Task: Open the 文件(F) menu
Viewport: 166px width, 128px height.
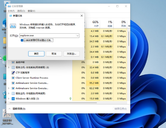Action: click(11, 11)
